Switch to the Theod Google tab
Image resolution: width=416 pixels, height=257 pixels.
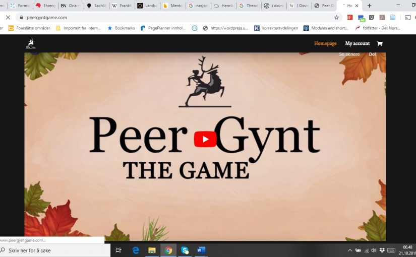(249, 6)
